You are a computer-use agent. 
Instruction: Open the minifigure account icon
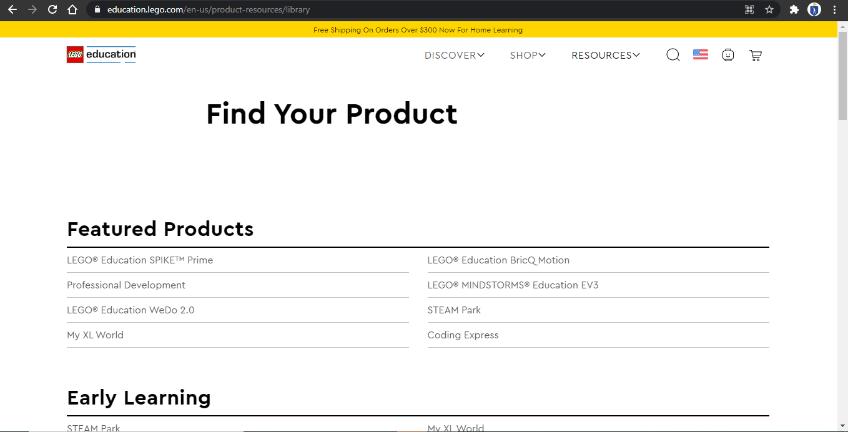coord(727,55)
